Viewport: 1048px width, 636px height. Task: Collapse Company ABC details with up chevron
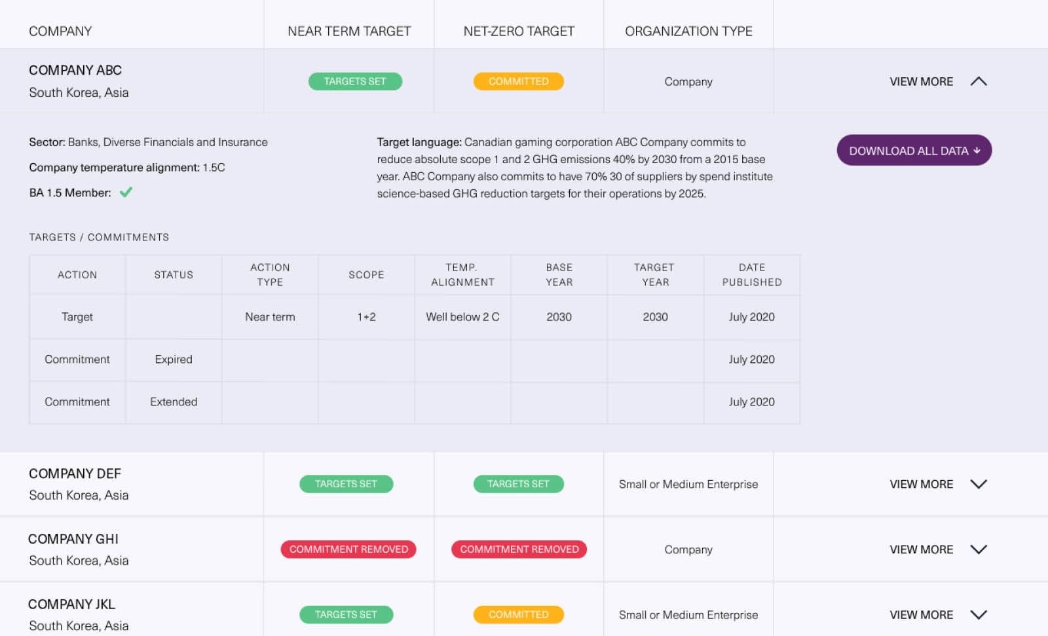coord(978,81)
